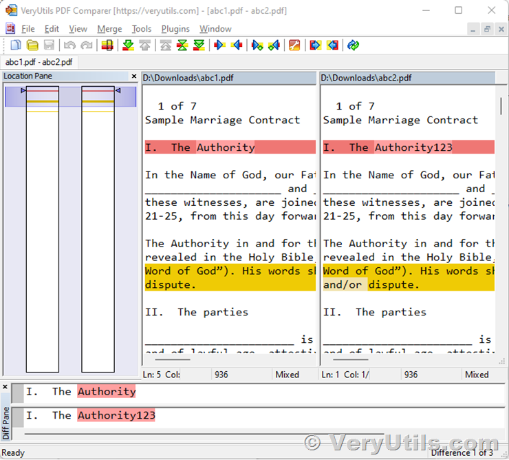Open the Edit menu
This screenshot has height=460, width=509.
point(52,29)
